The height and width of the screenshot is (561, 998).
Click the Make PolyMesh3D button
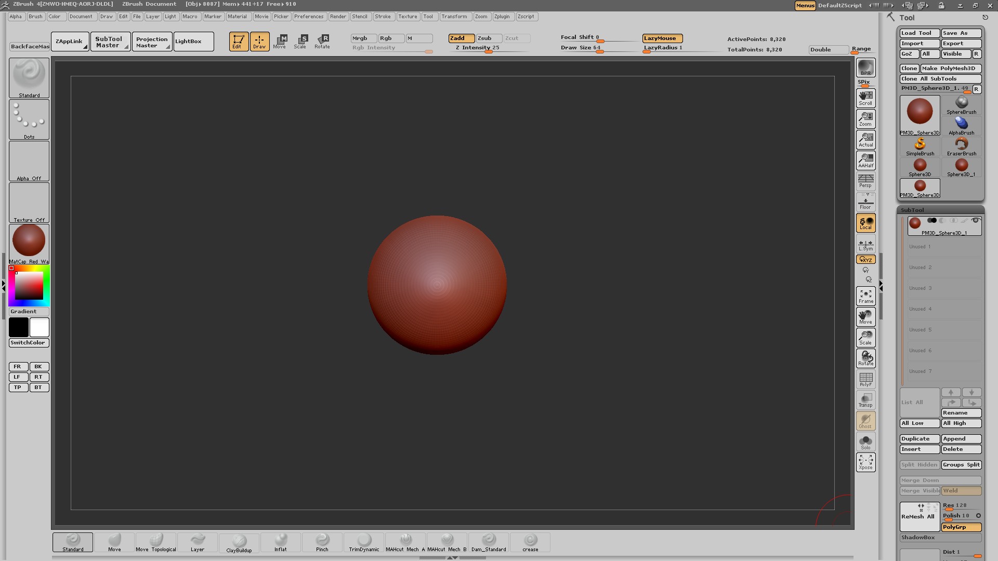pos(951,69)
